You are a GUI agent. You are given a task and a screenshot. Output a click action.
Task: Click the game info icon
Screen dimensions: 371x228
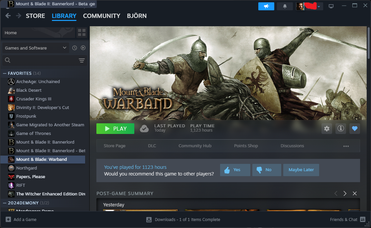tap(340, 129)
